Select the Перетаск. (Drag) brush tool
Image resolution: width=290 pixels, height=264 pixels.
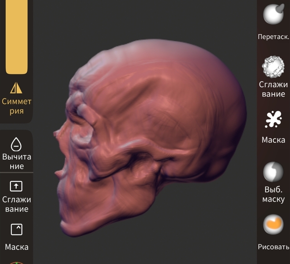(273, 21)
